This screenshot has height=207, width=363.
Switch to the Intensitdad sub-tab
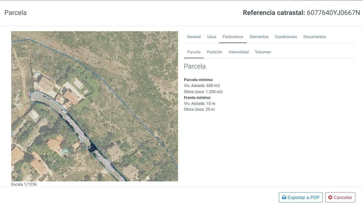[x=239, y=52]
